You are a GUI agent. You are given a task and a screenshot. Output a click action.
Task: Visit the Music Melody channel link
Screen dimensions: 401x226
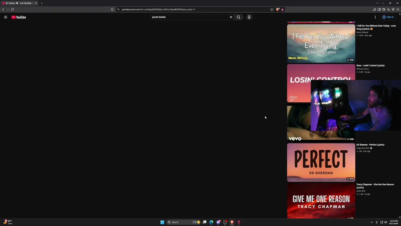[362, 32]
